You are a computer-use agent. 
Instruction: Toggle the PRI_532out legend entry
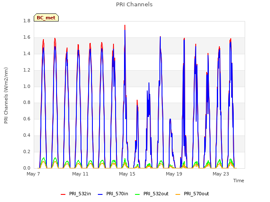pos(151,194)
